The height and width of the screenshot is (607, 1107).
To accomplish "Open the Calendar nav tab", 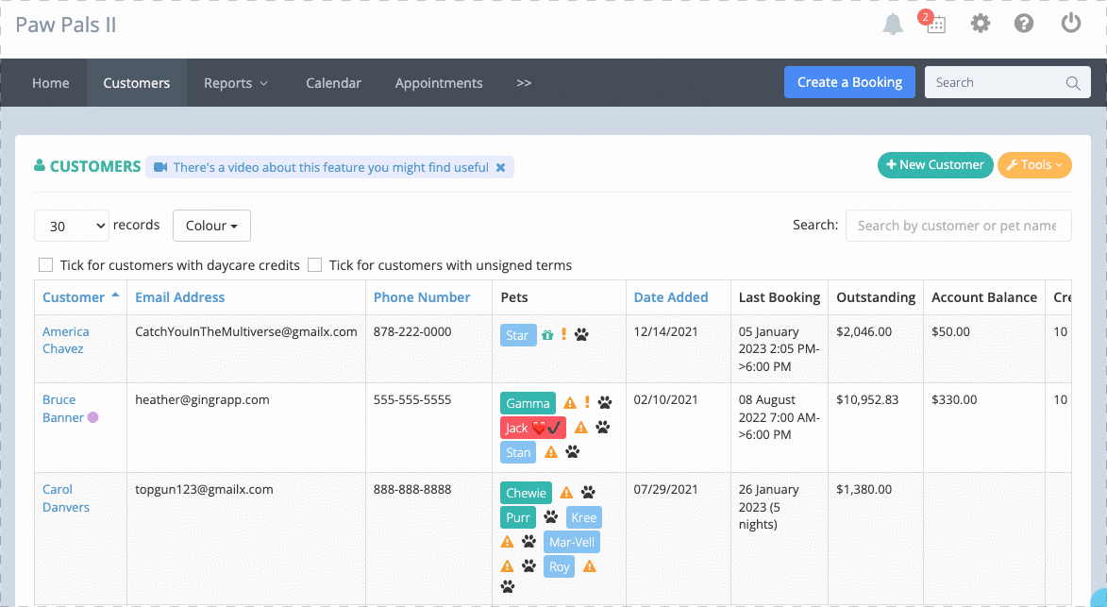I will [333, 82].
